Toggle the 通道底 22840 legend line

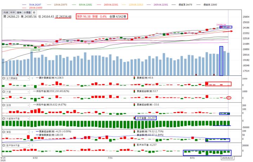pyautogui.click(x=207, y=5)
